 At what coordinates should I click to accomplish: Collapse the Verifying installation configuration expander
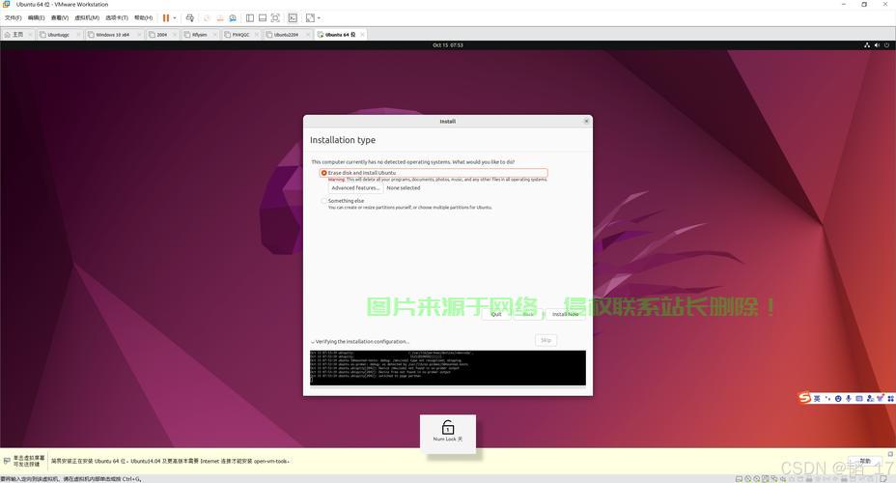pos(313,342)
